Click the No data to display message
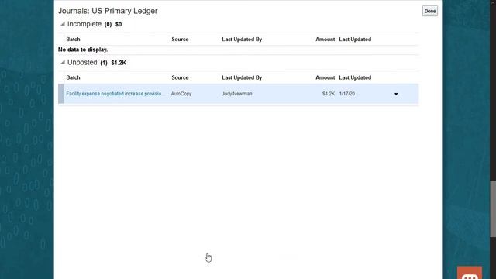496x279 pixels. 83,50
